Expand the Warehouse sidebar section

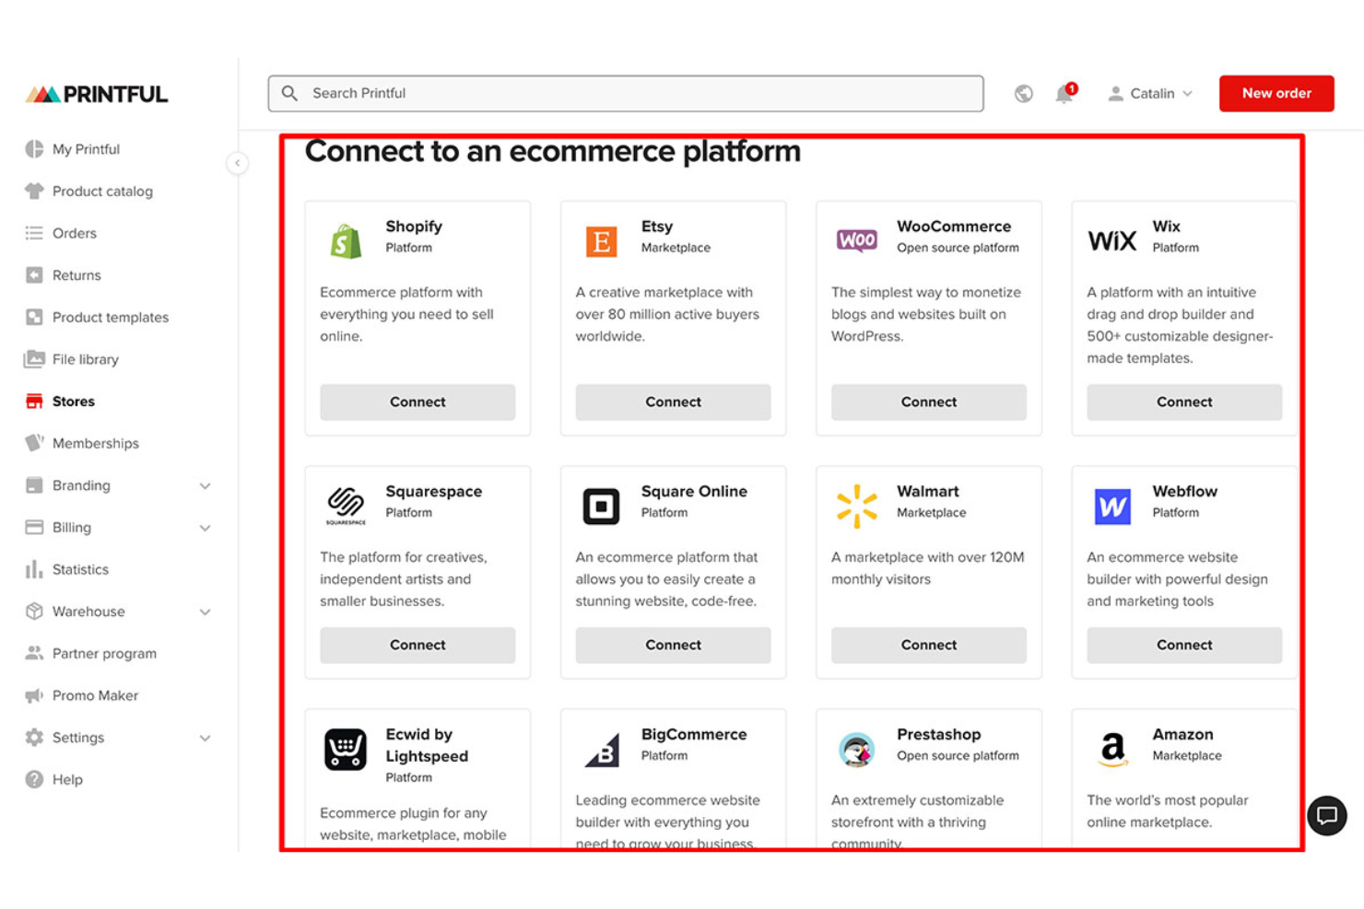205,611
